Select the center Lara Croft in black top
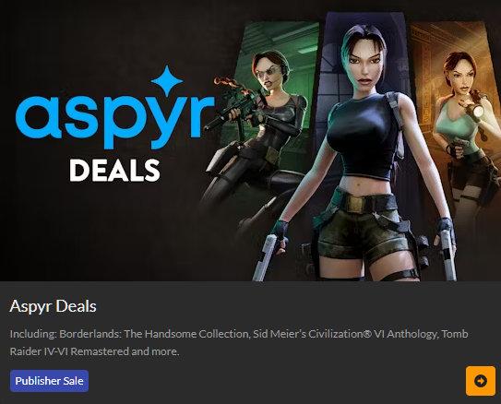 [361, 153]
